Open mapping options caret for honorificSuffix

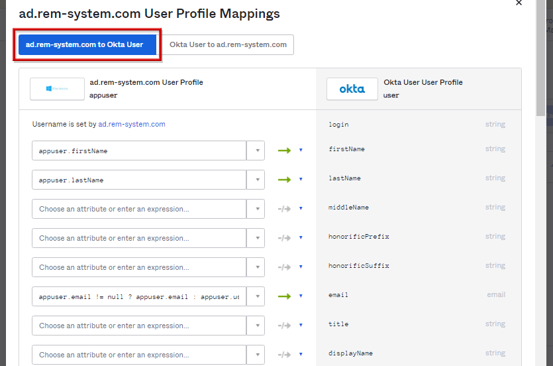301,267
